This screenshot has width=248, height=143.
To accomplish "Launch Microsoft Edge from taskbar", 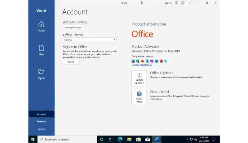I will point(120,139).
